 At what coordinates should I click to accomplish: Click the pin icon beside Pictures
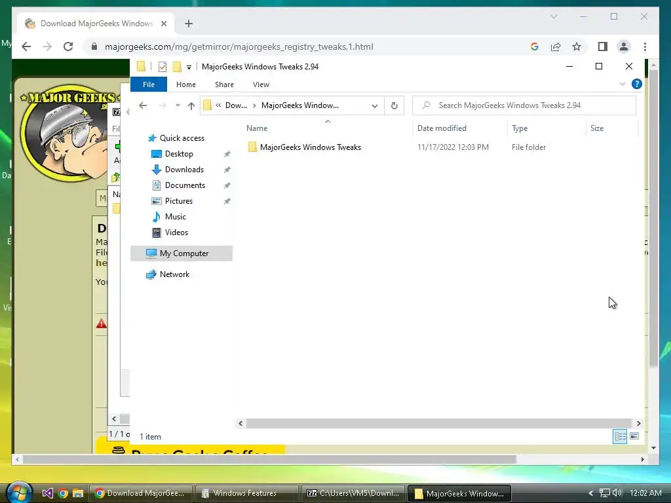tap(227, 201)
